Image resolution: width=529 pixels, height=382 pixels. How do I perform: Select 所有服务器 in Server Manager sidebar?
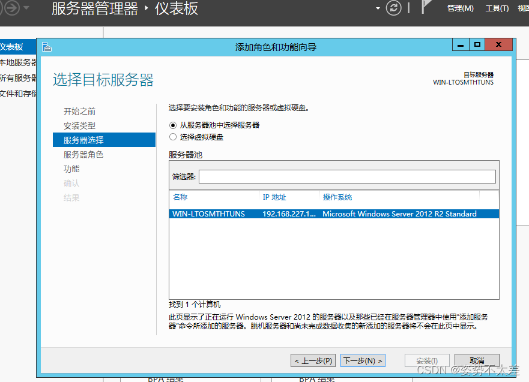pyautogui.click(x=18, y=78)
